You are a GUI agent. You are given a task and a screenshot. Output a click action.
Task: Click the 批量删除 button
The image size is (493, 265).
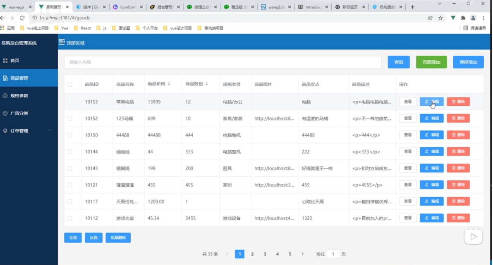[118, 238]
